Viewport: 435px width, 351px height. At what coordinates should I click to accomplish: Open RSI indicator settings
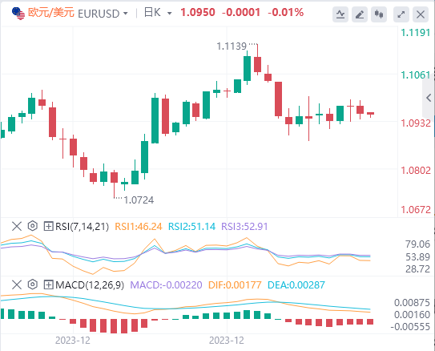click(x=33, y=226)
